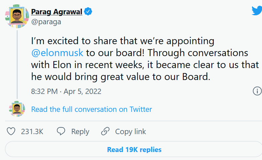
Task: Click the reply speech bubble icon
Action: tap(61, 131)
